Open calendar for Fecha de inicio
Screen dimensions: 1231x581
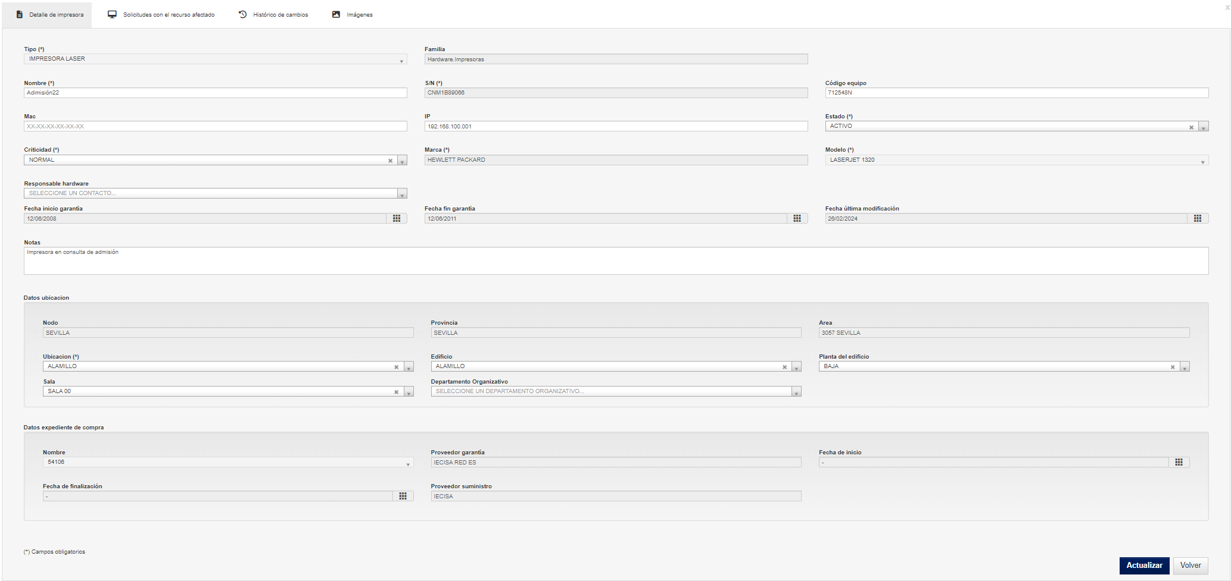click(x=1179, y=463)
